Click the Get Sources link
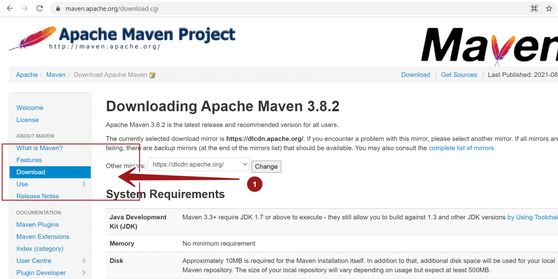Image resolution: width=558 pixels, height=279 pixels. click(x=459, y=74)
